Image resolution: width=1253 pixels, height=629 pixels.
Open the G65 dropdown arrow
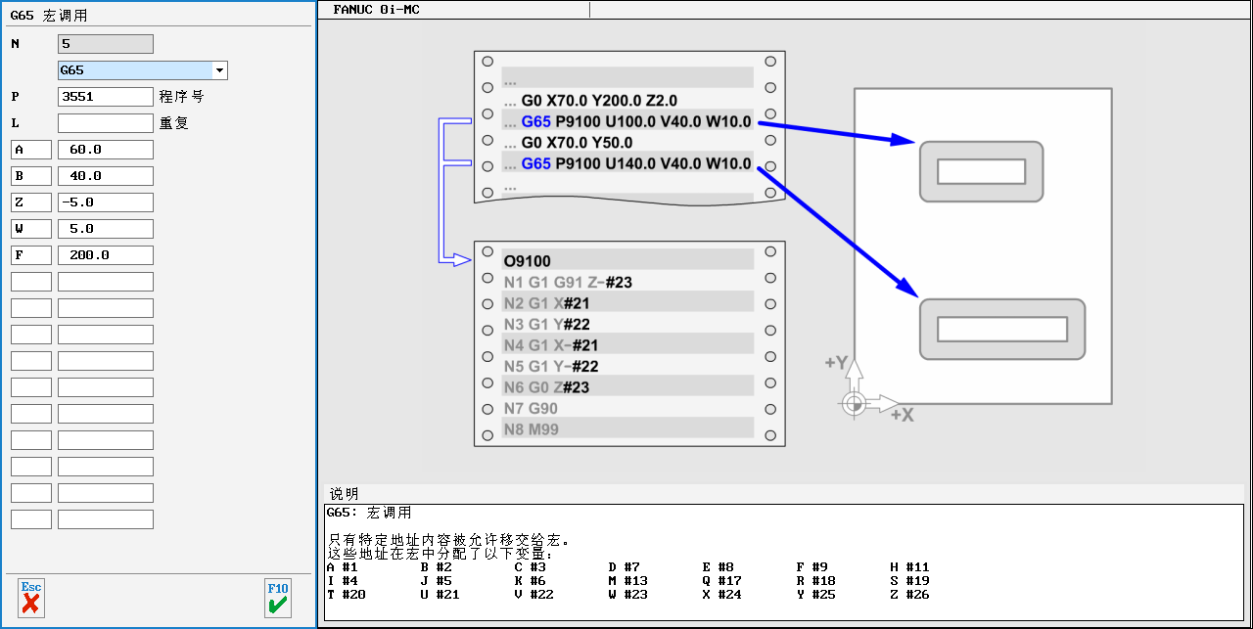[220, 70]
